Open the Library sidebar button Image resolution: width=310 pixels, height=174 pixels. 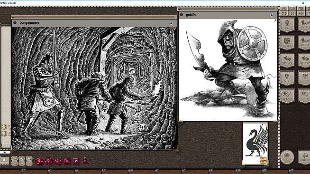pos(304,157)
